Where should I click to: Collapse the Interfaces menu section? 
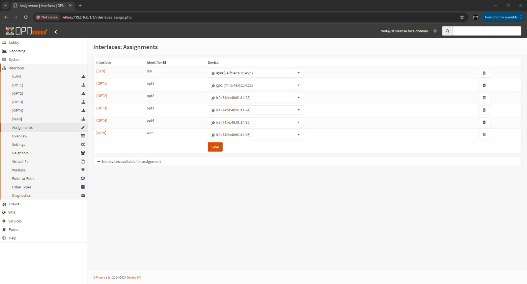pyautogui.click(x=44, y=68)
